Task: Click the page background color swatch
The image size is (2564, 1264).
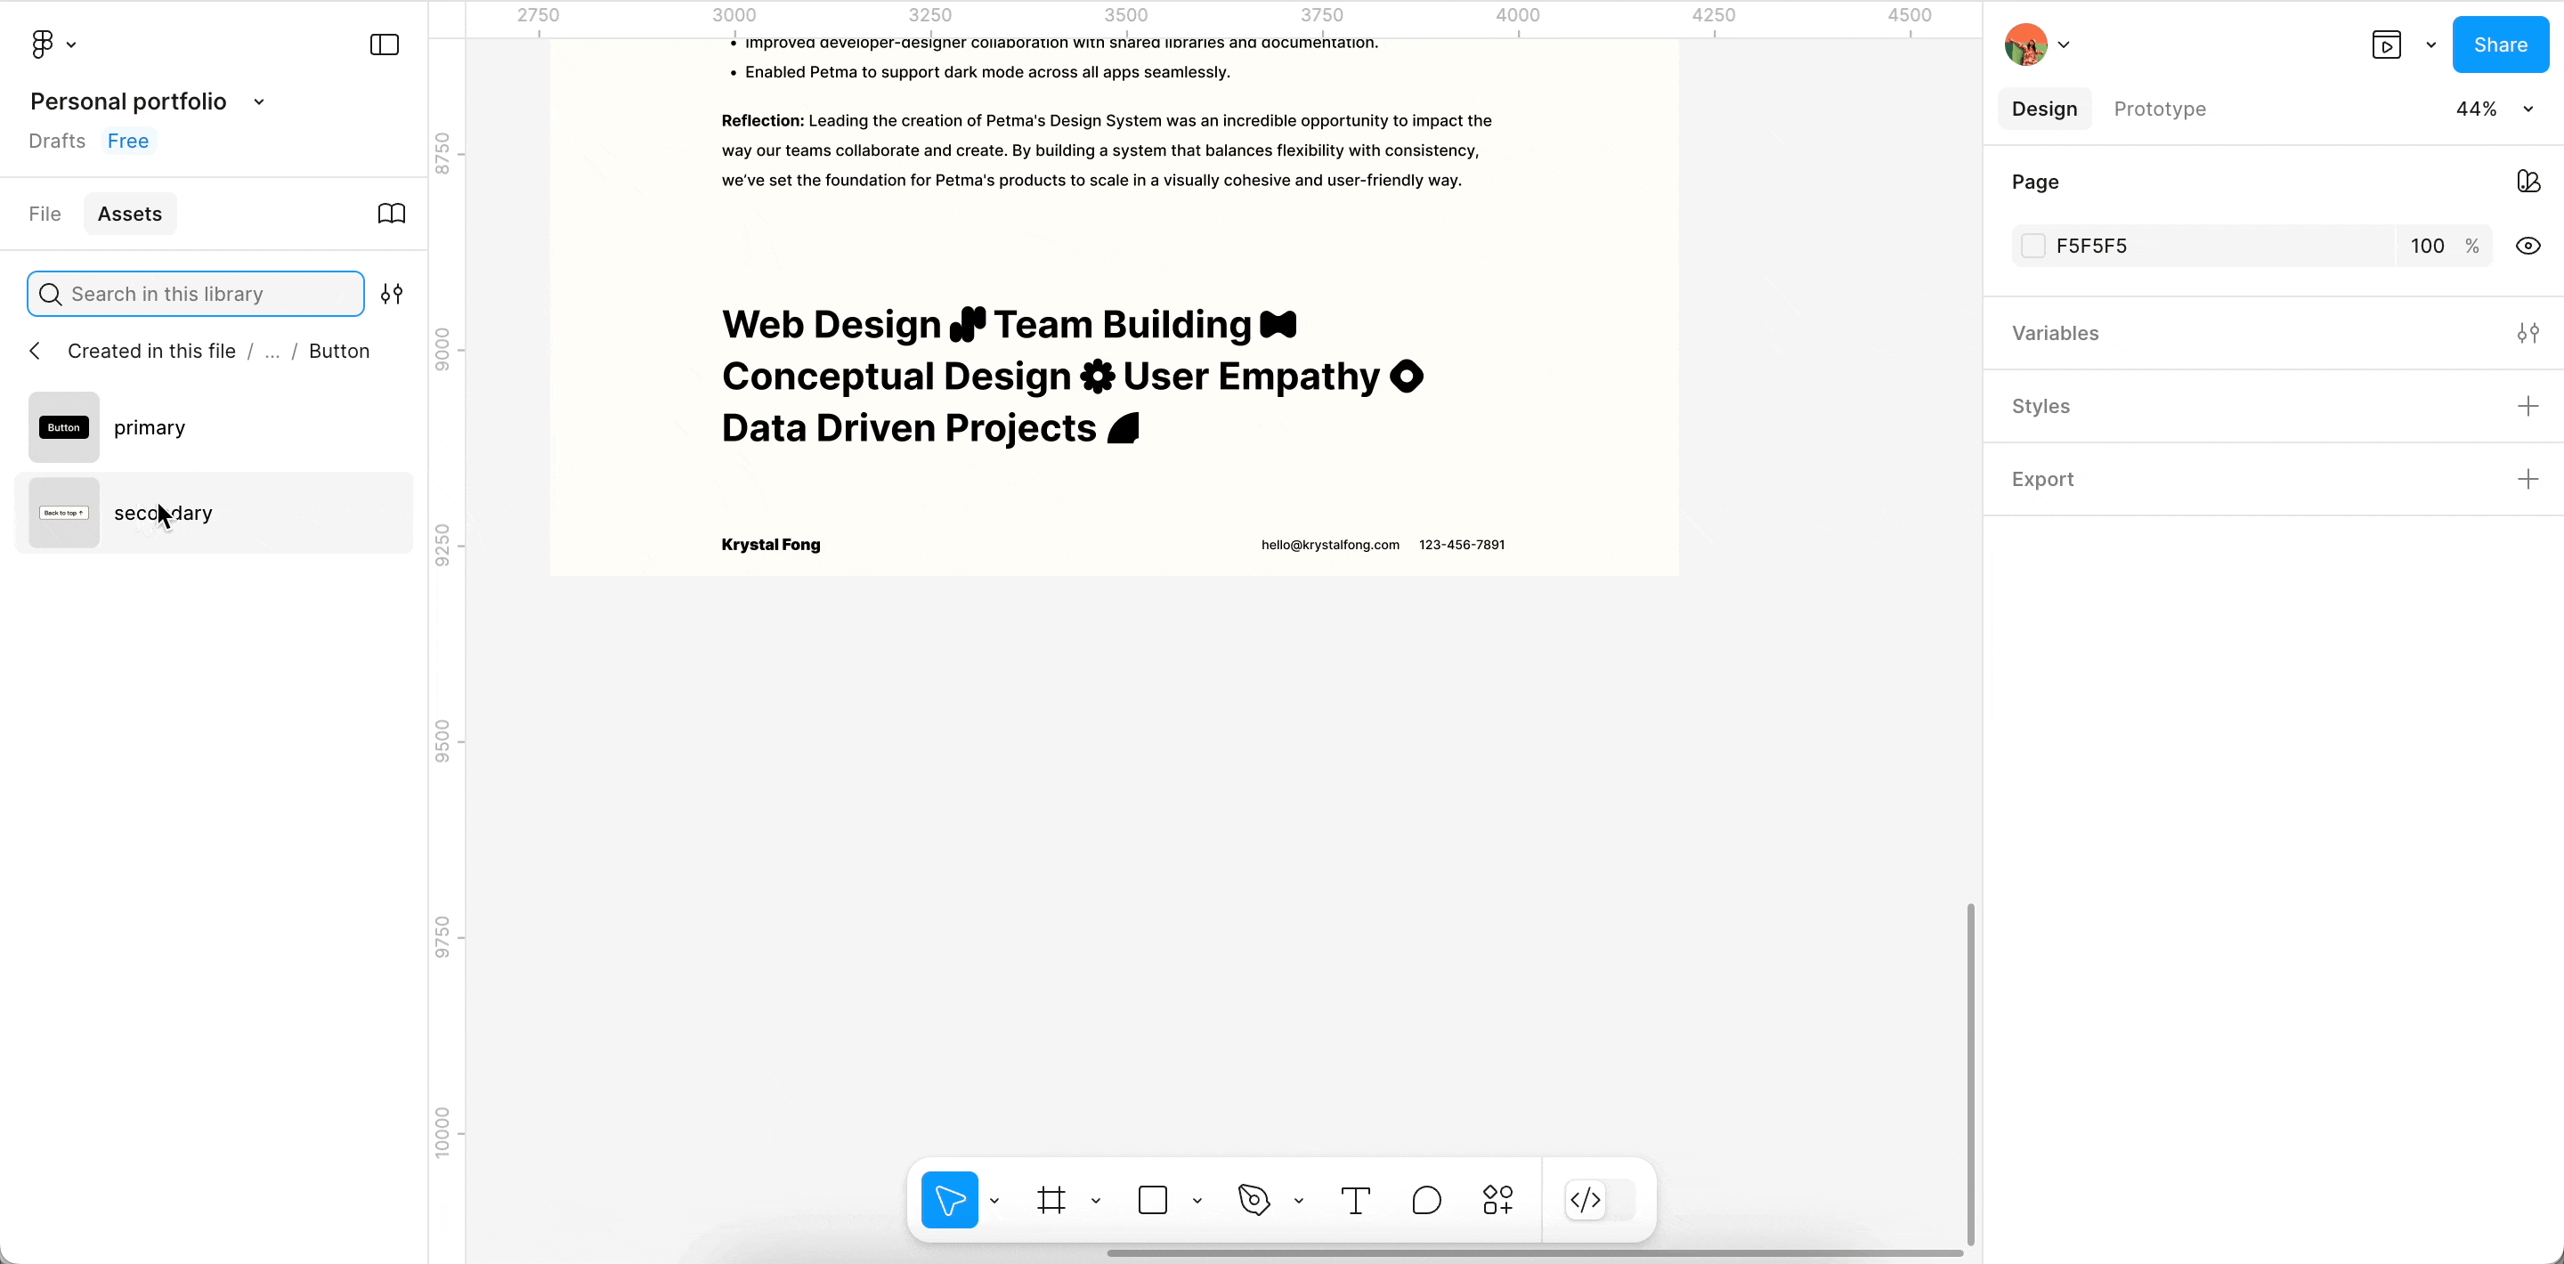Action: (2033, 246)
